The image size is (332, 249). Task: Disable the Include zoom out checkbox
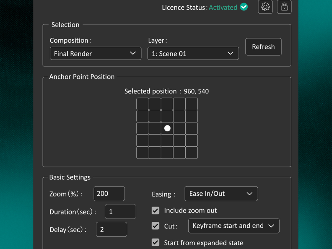click(x=155, y=211)
